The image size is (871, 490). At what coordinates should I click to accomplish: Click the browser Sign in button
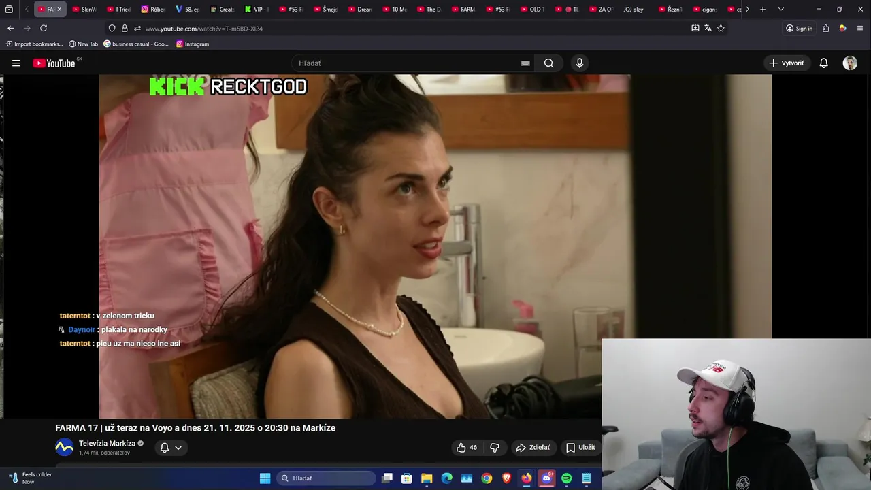800,28
